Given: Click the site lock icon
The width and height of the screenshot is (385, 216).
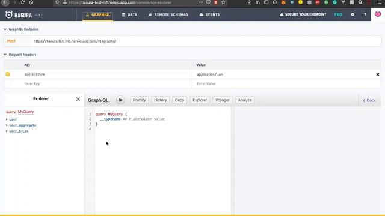Looking at the screenshot, I should [65, 2].
